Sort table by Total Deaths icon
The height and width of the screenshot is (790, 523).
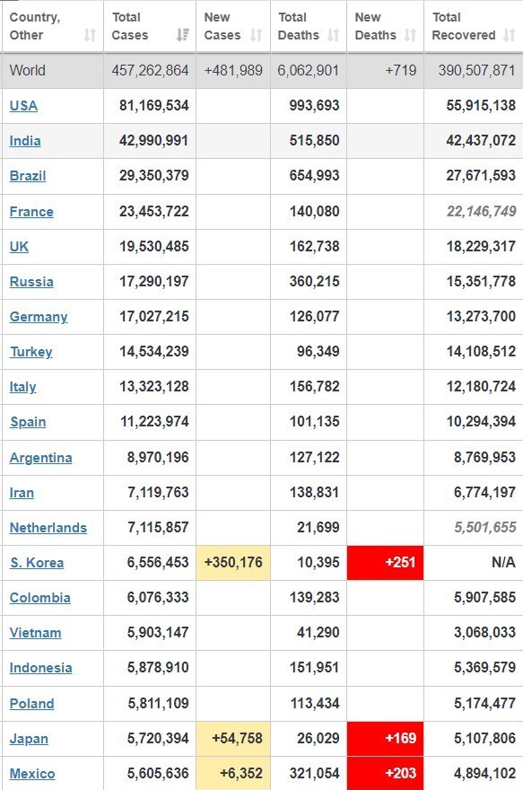click(x=333, y=35)
